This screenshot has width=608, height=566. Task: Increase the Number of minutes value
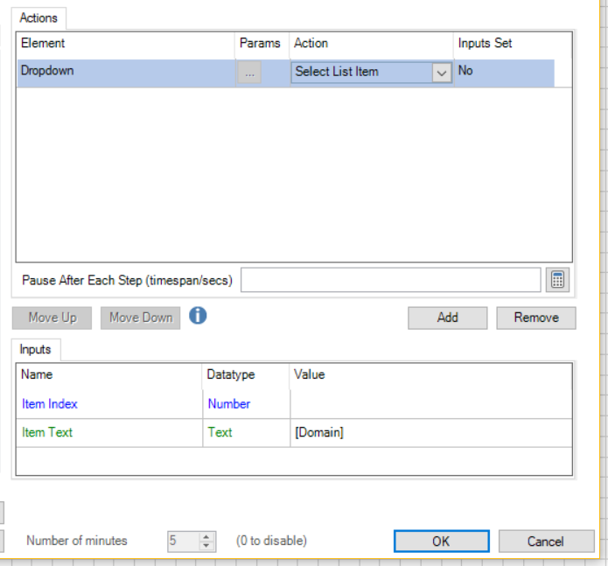coord(206,537)
